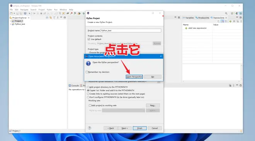This screenshot has height=141, width=255.
Task: Expand the Python_test project node
Action: click(x=10, y=24)
